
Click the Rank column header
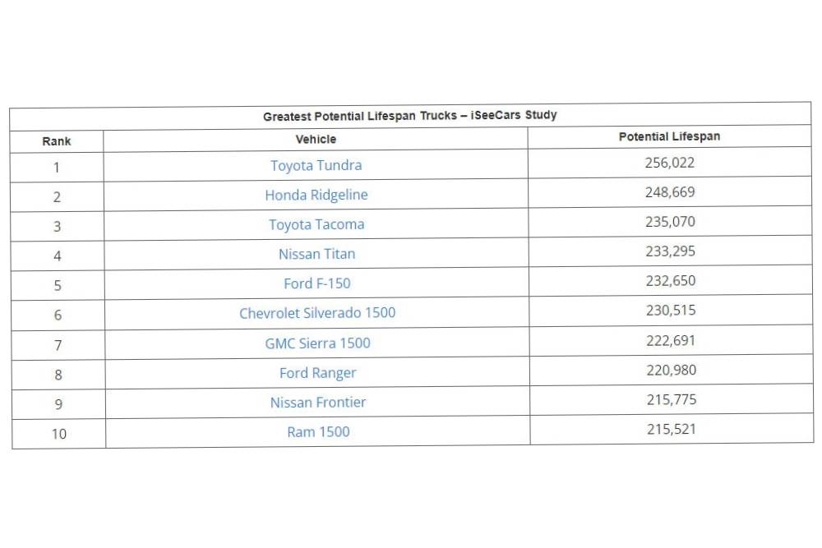[x=57, y=141]
